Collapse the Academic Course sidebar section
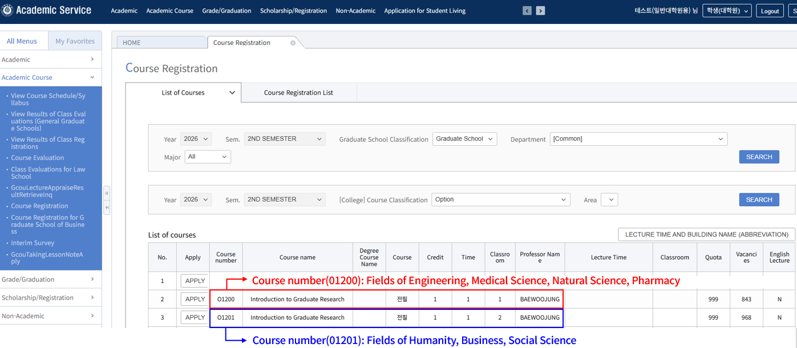797x348 pixels. click(x=51, y=77)
